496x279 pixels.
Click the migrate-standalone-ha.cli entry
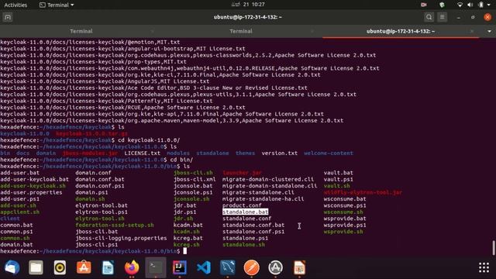point(263,199)
